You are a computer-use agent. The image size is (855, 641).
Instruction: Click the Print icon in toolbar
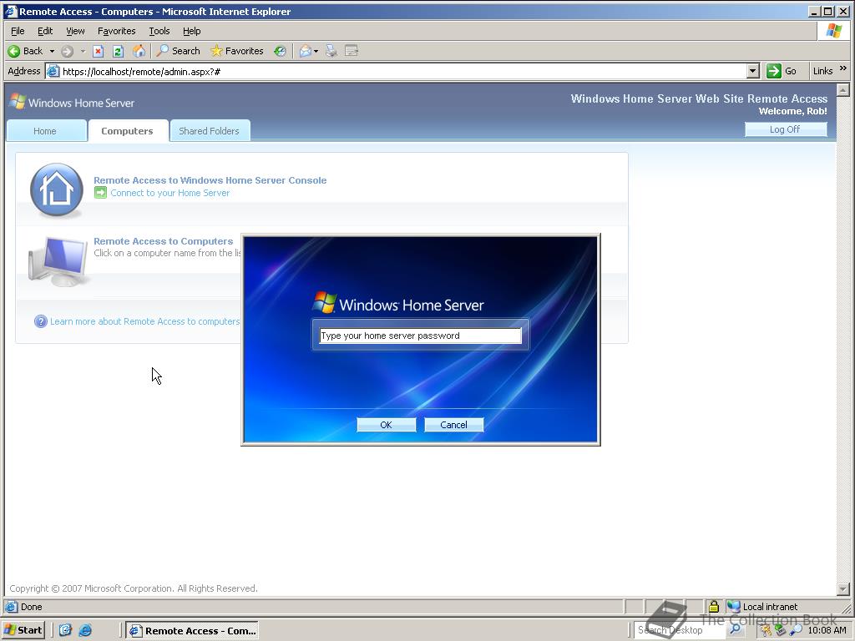[331, 51]
